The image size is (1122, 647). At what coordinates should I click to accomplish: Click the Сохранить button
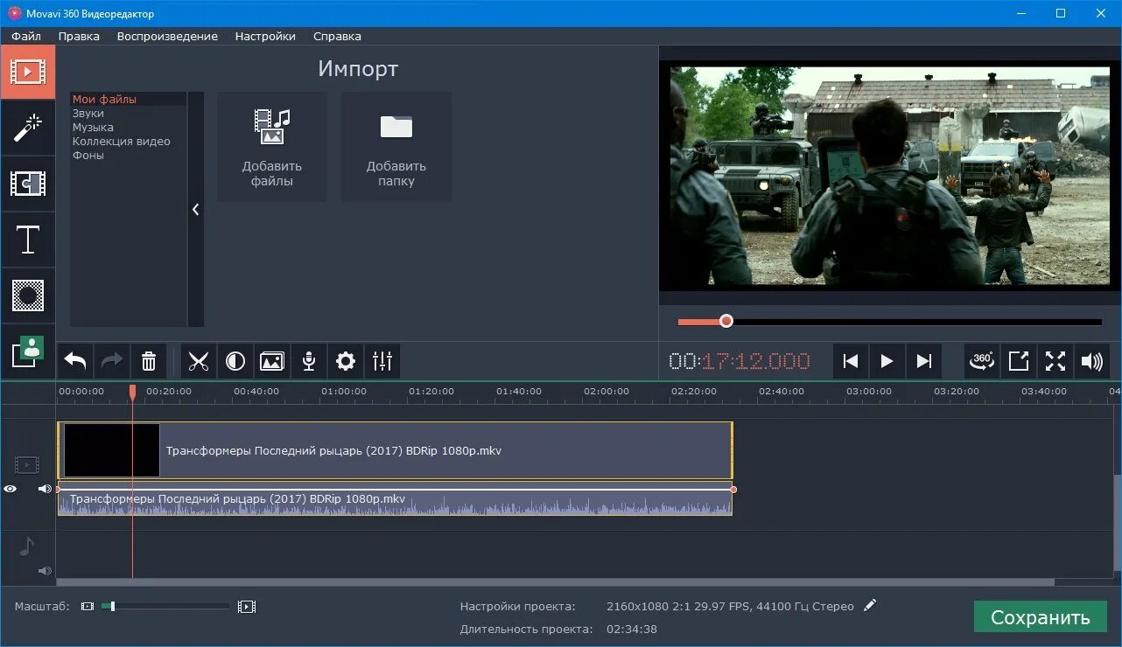tap(1041, 617)
